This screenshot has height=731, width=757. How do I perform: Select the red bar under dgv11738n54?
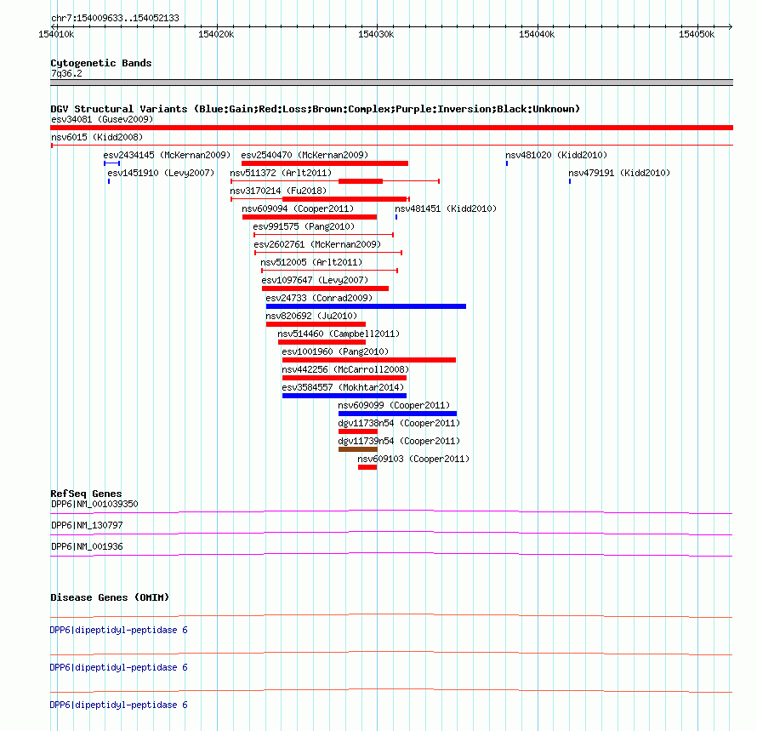click(358, 431)
